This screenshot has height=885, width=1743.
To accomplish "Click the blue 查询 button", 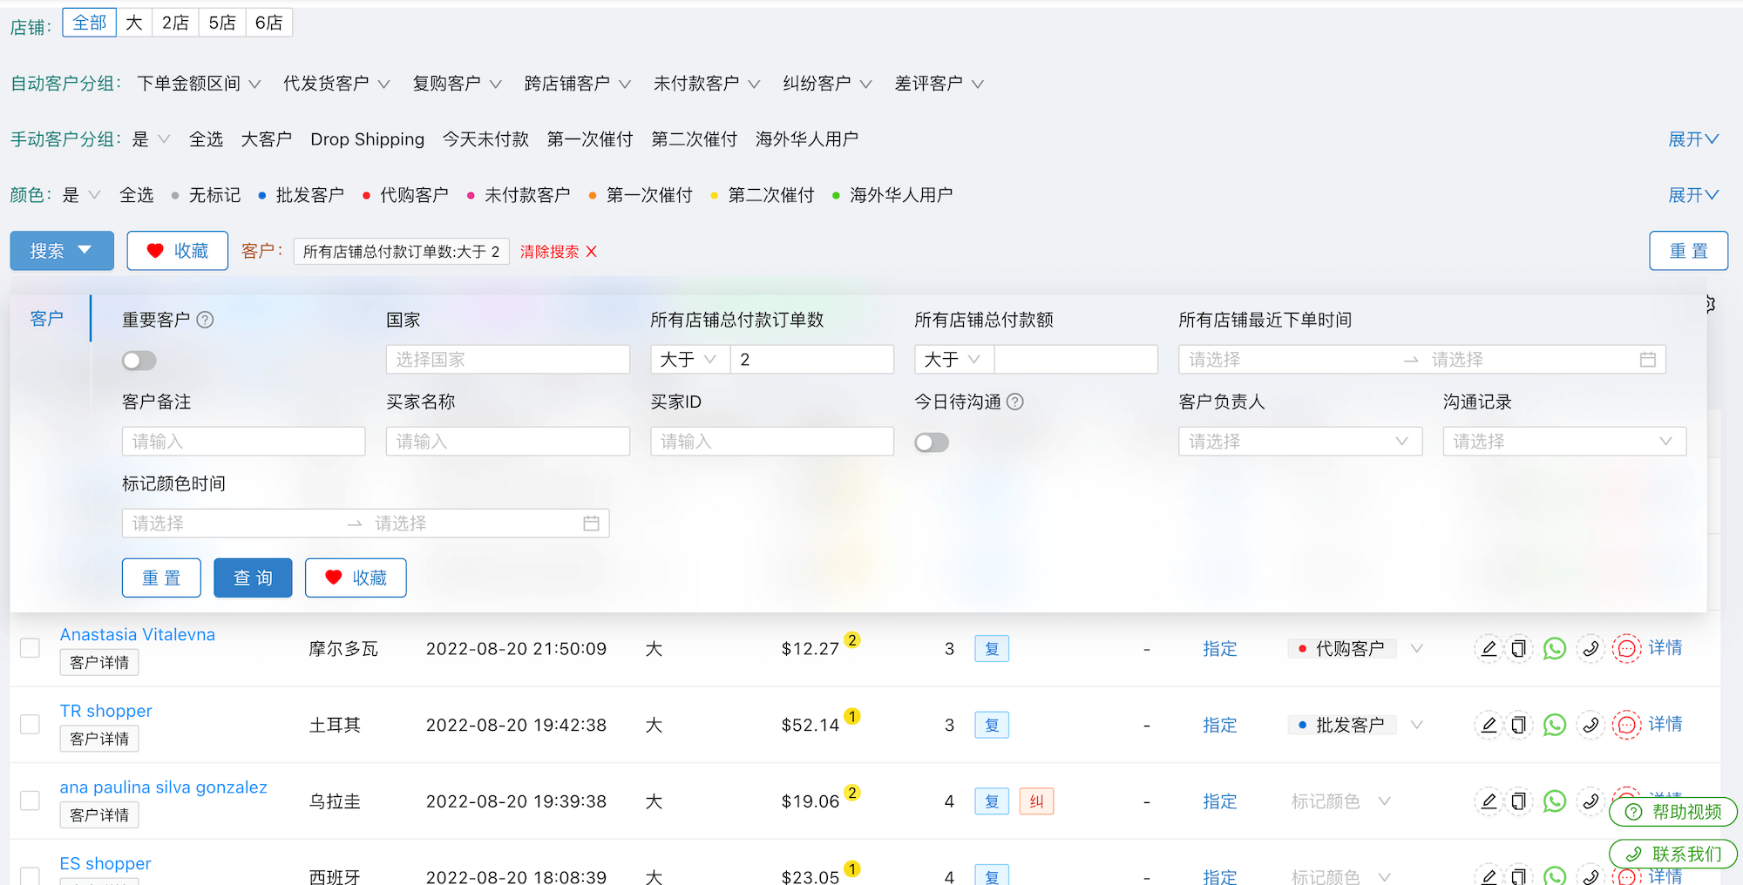I will click(253, 578).
